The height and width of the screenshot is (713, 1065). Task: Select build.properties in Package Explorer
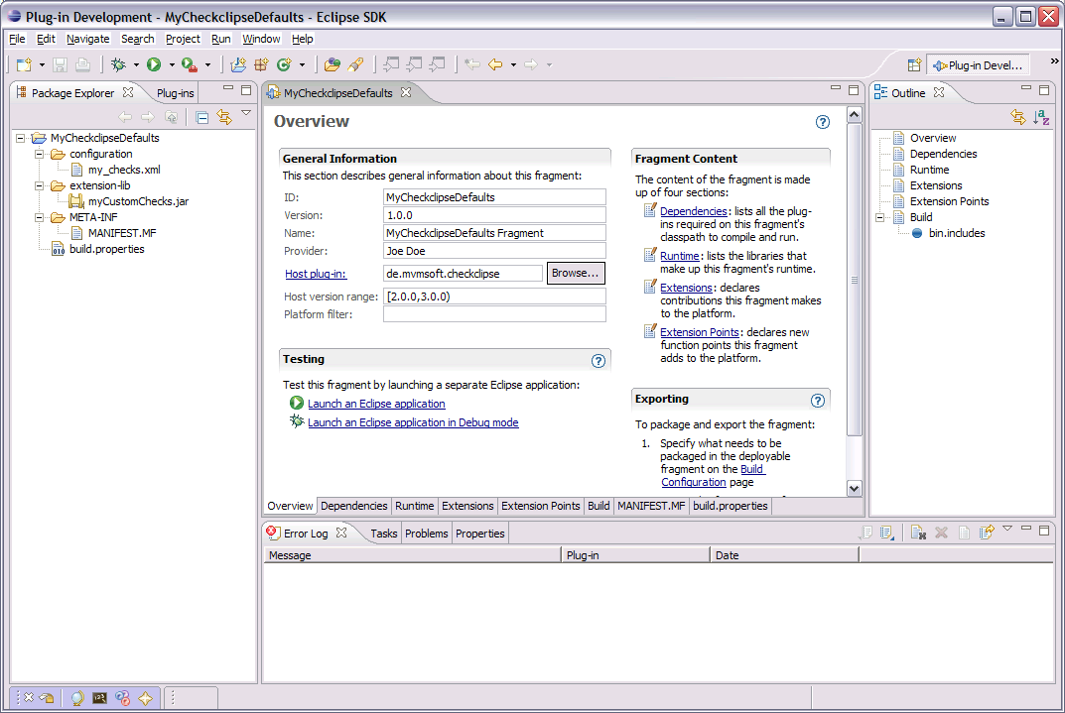pyautogui.click(x=106, y=249)
